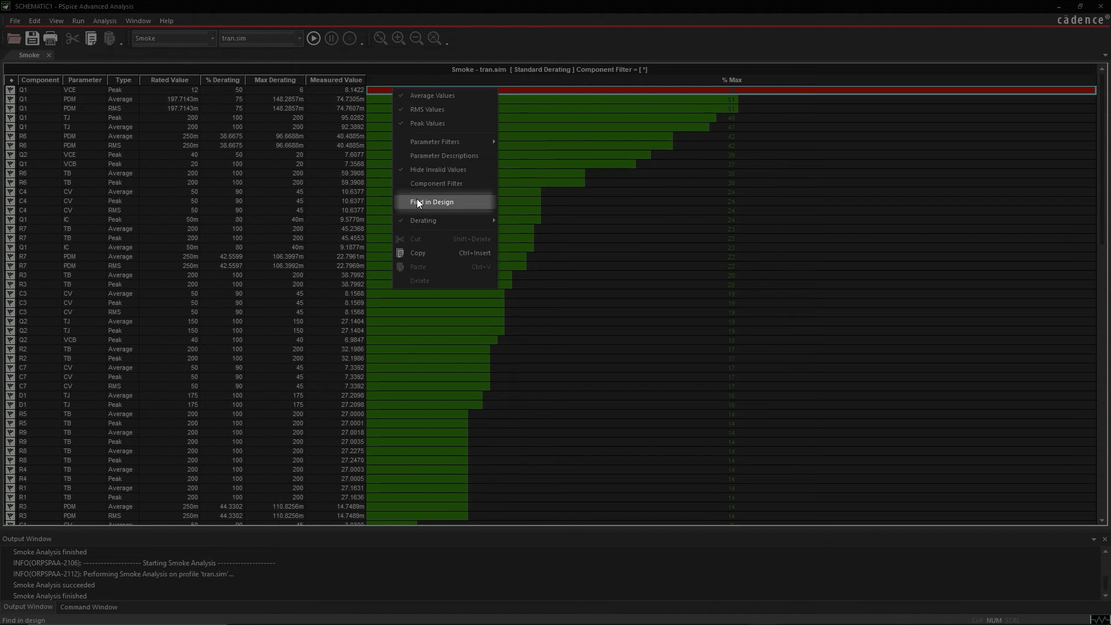Click the Zoom Fit magnifier icon
Viewport: 1111px width, 625px height.
point(380,38)
